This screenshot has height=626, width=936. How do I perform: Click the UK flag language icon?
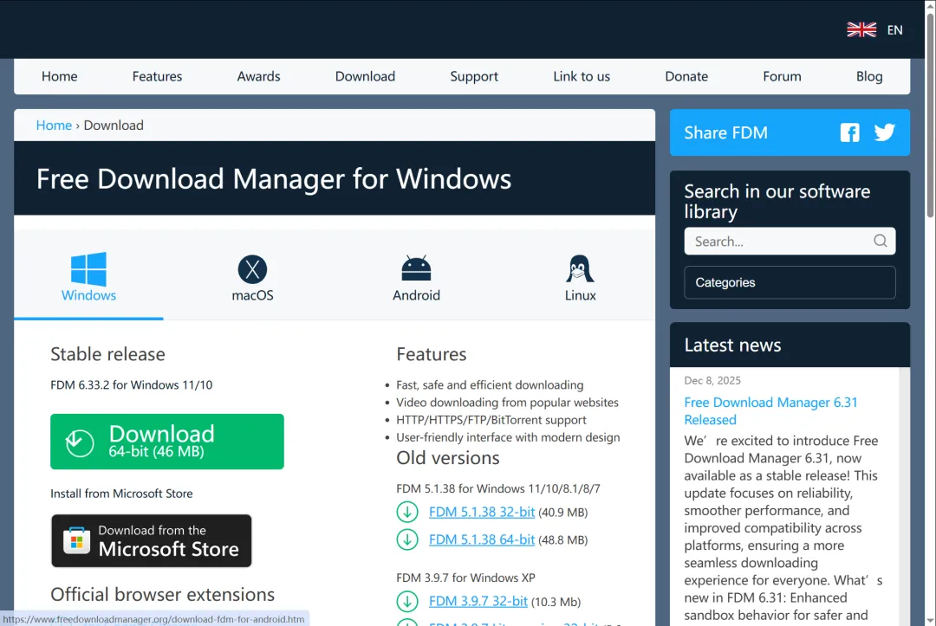coord(861,29)
